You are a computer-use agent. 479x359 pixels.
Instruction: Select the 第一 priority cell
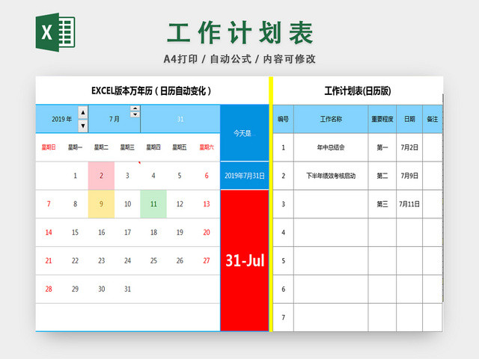tap(382, 147)
